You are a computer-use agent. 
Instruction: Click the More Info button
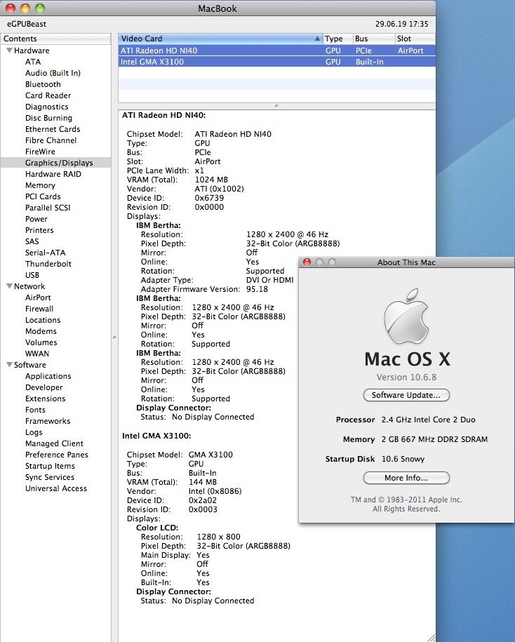(406, 478)
